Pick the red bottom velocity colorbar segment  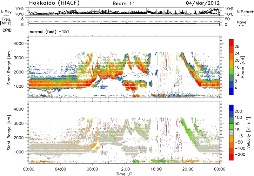pyautogui.click(x=231, y=157)
